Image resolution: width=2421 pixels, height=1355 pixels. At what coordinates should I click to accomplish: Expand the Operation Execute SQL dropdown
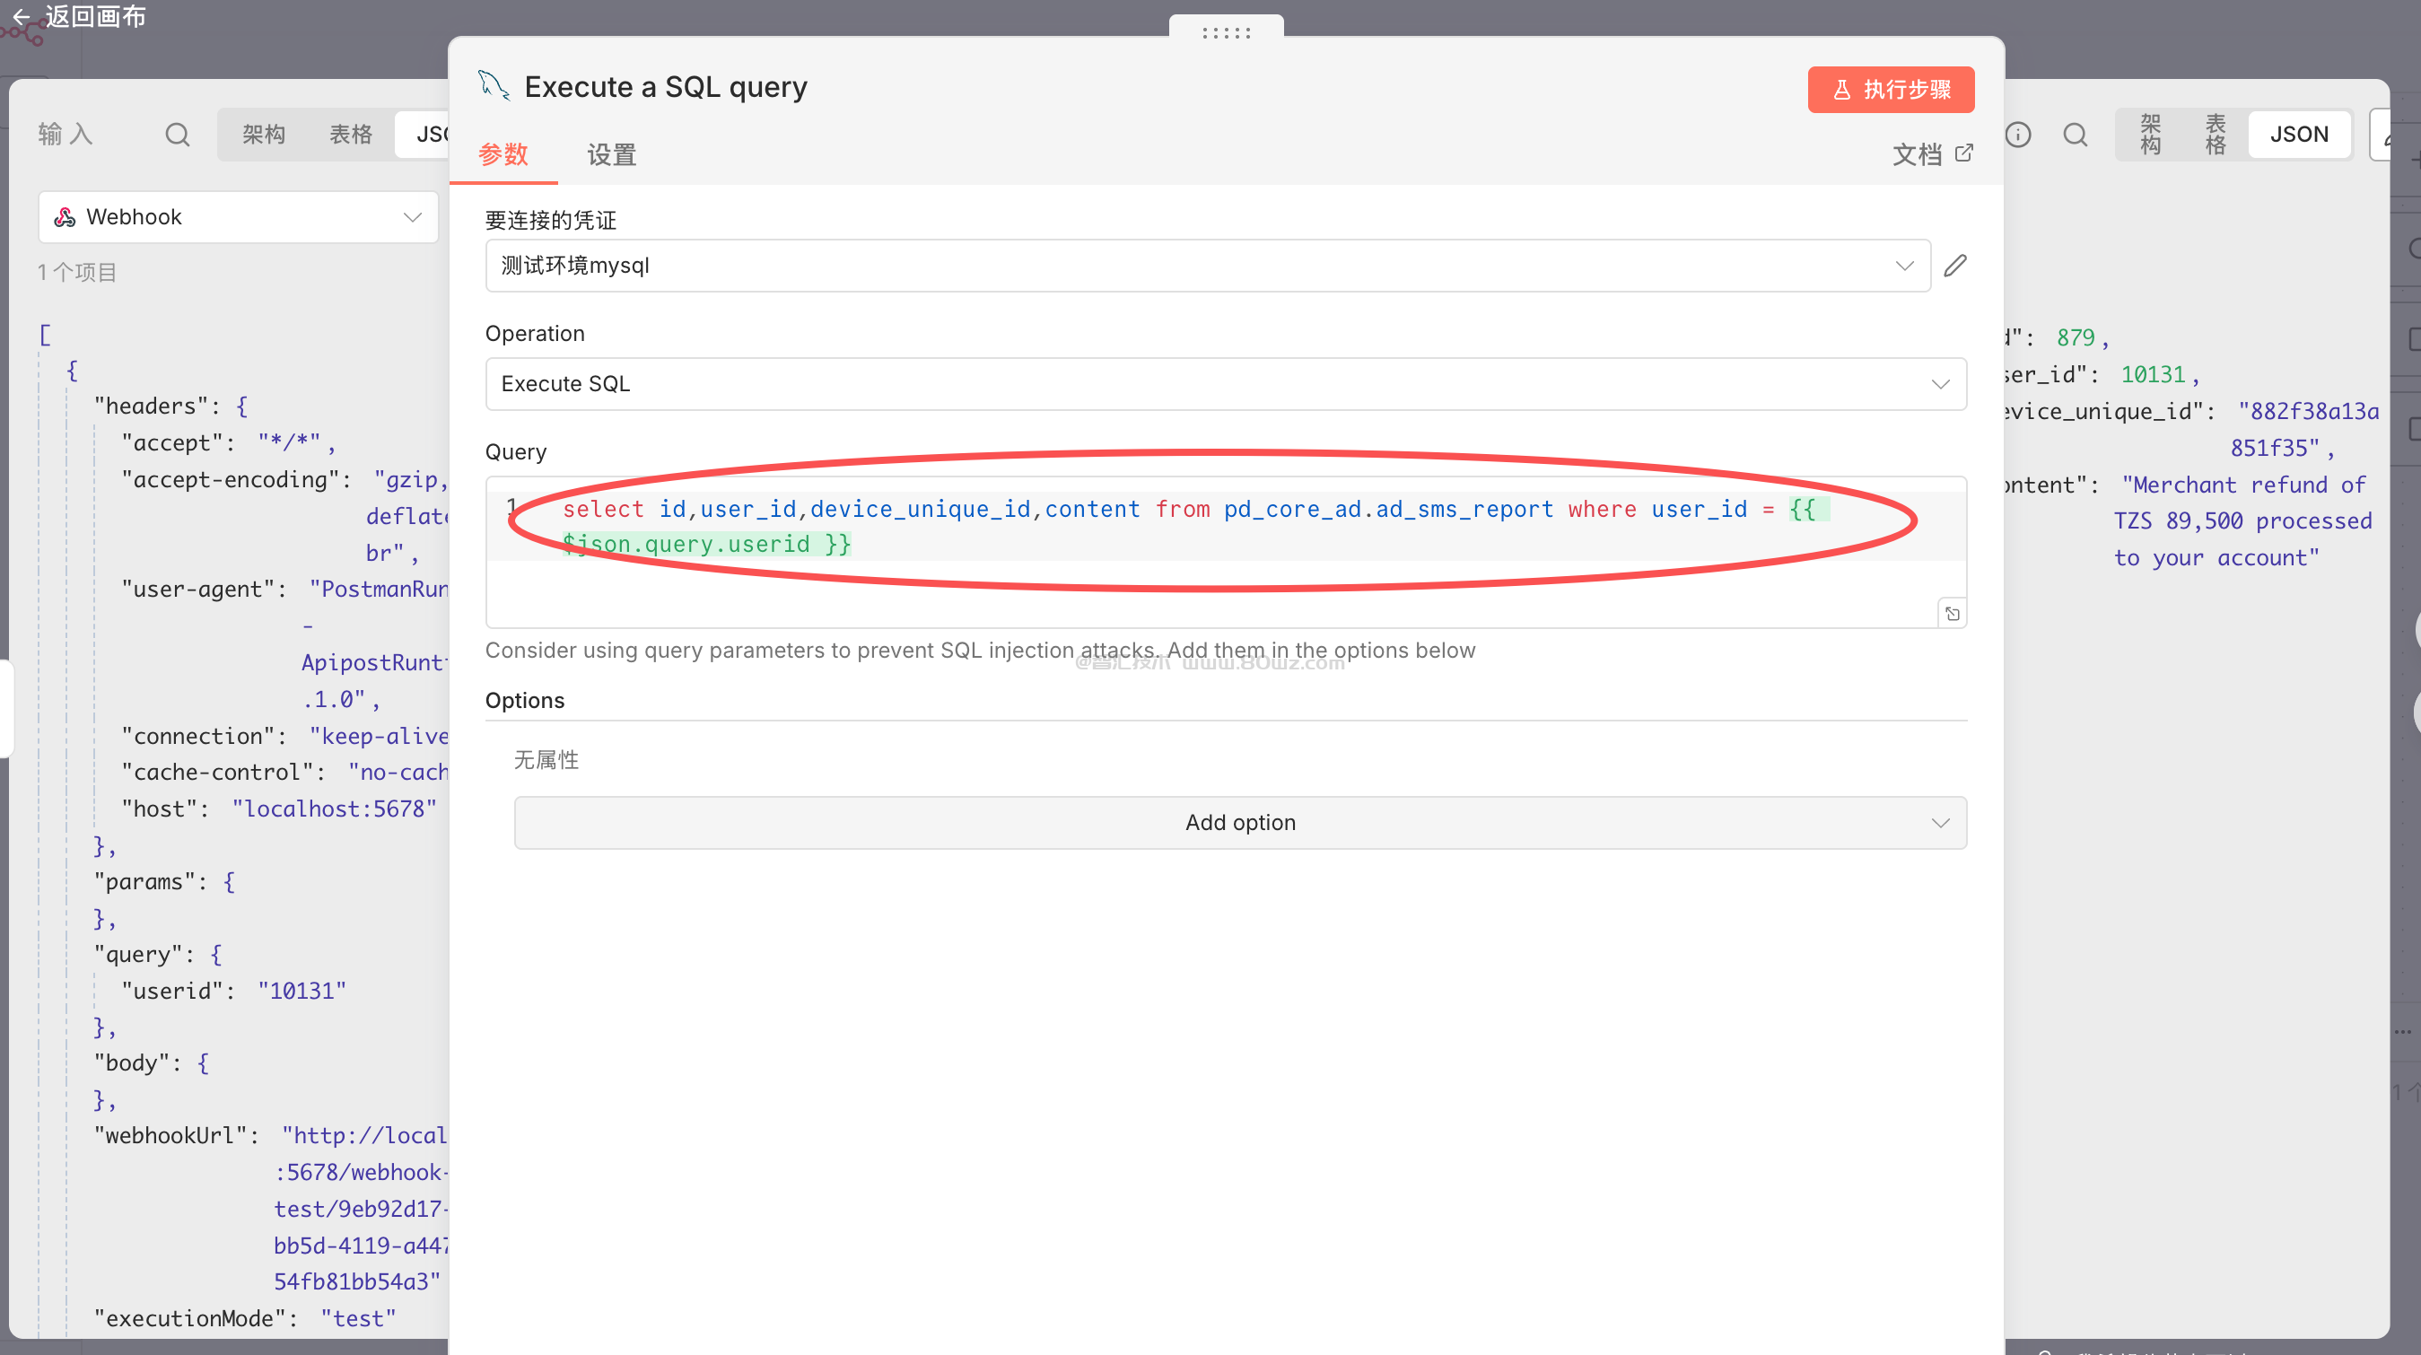[x=1226, y=383]
